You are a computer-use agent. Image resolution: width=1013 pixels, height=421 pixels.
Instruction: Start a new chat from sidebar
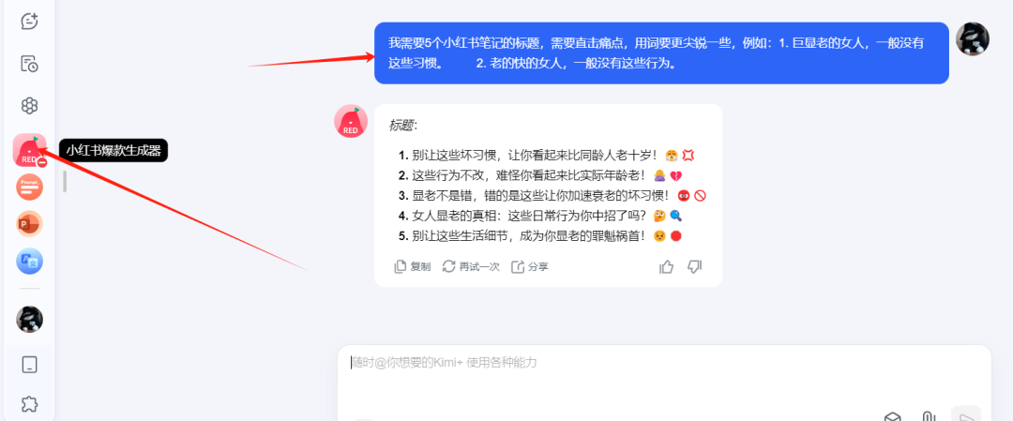pyautogui.click(x=29, y=22)
